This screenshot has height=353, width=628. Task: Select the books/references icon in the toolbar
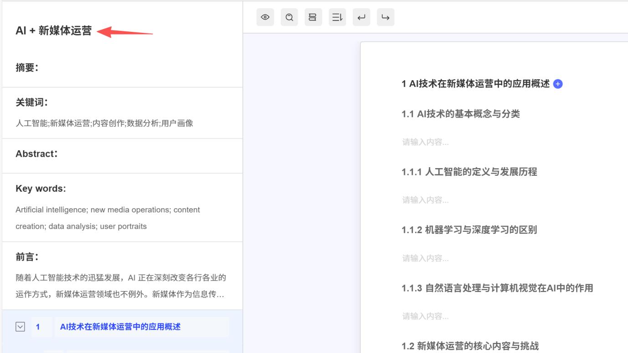click(x=313, y=17)
